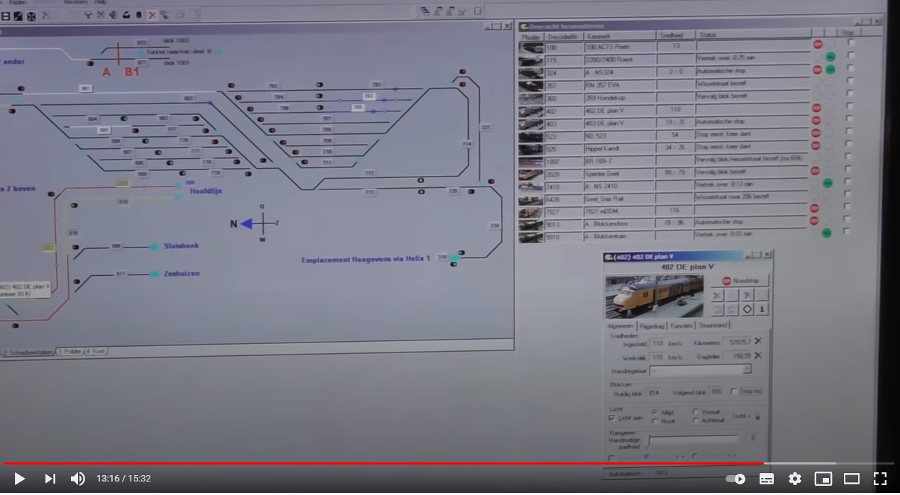This screenshot has height=495, width=900.
Task: Click the Huidig blok 814 field
Action: (654, 392)
